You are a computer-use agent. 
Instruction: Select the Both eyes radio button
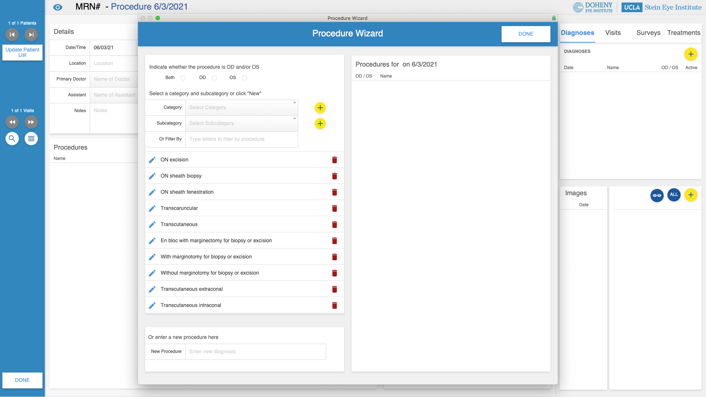pos(183,78)
